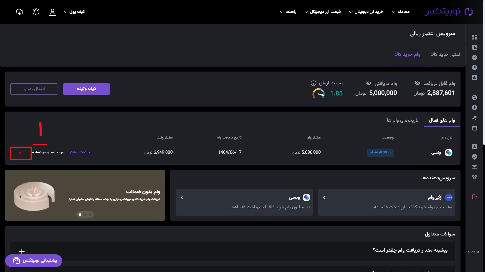Click the ازکی‌وام service provider card
This screenshot has width=485, height=272.
click(x=386, y=202)
